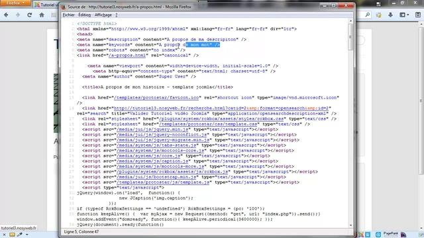424x238 pixels.
Task: Open the /templates/protostar/js/template.js link
Action: click(163, 182)
